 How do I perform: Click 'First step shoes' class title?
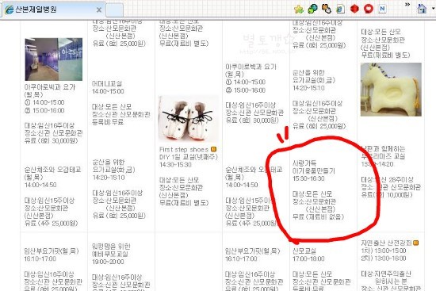click(x=184, y=150)
